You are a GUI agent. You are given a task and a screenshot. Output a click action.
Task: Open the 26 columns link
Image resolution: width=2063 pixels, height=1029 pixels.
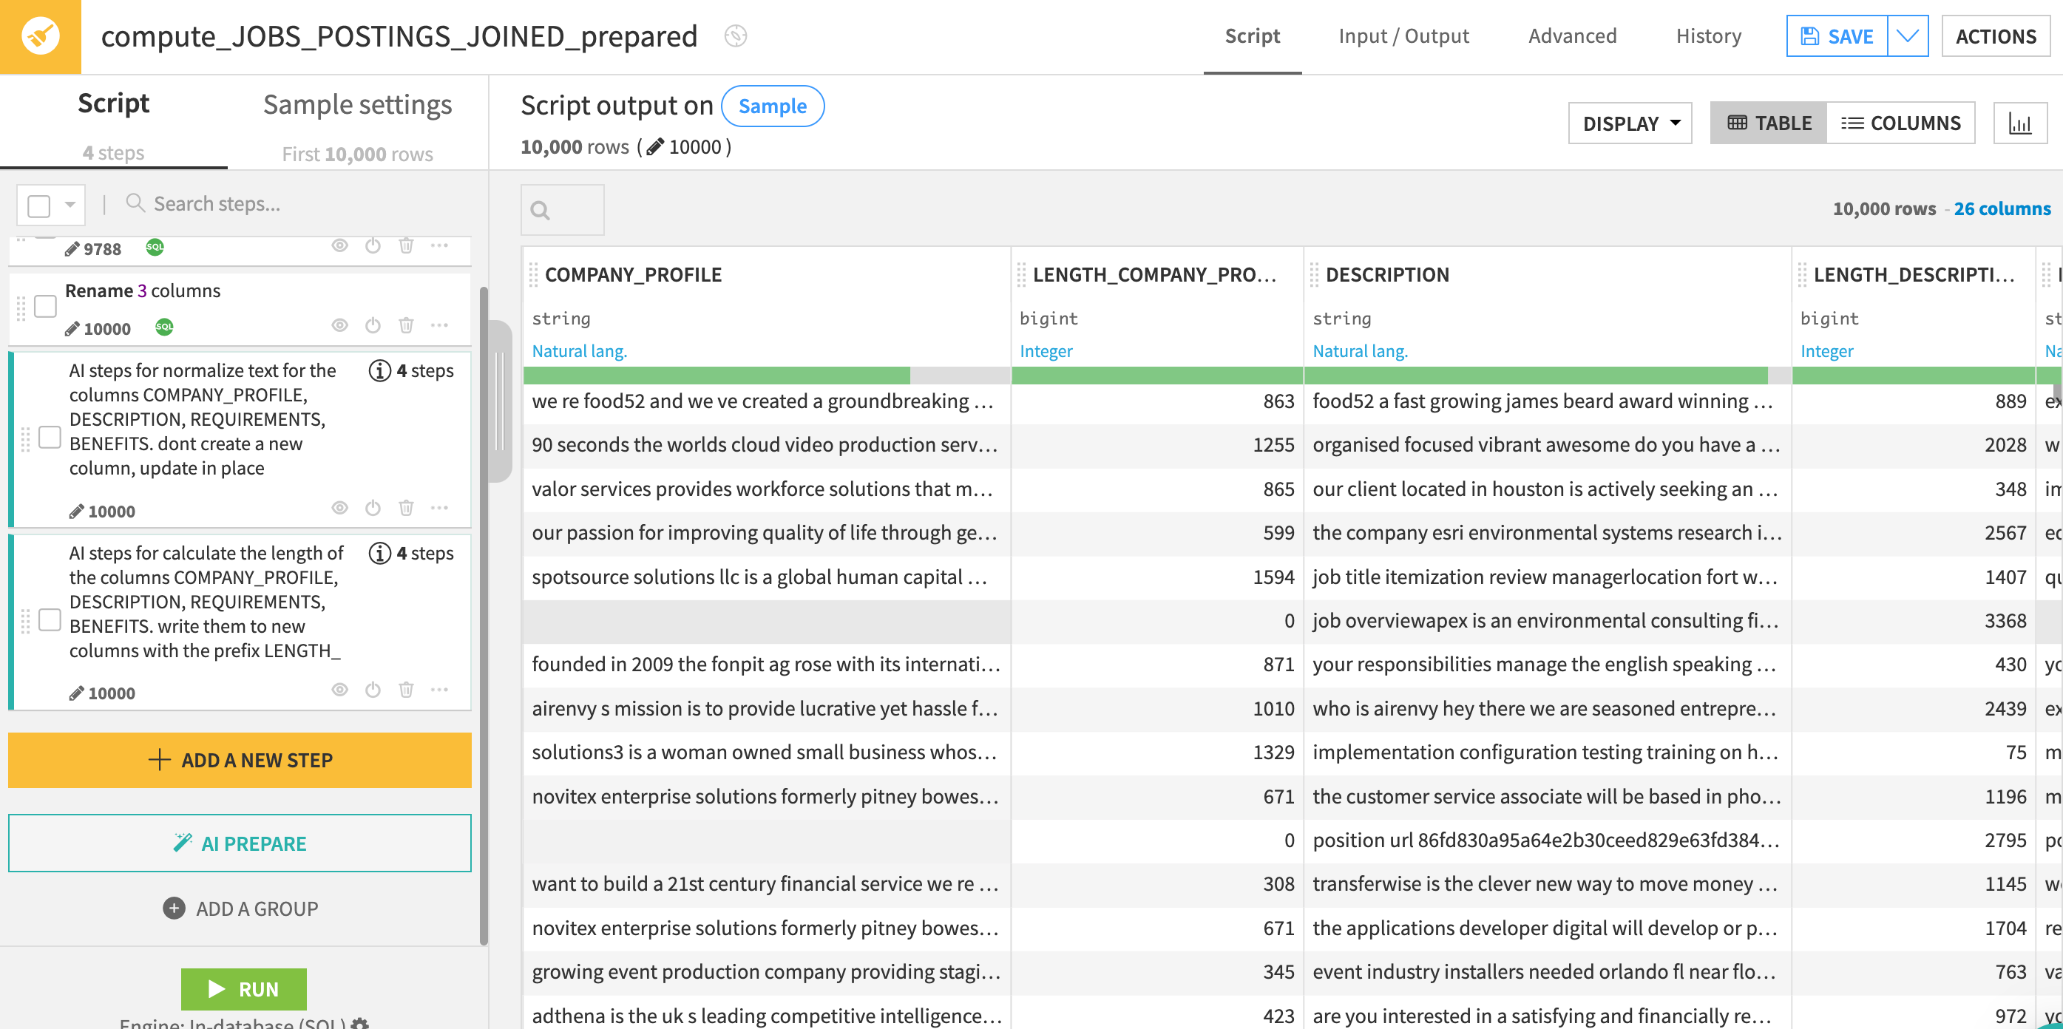tap(2002, 209)
